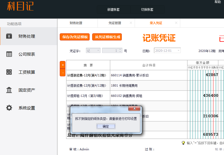224x155 pixels.
Task: Open the 日期 date picker dropdown
Action: pos(178,51)
